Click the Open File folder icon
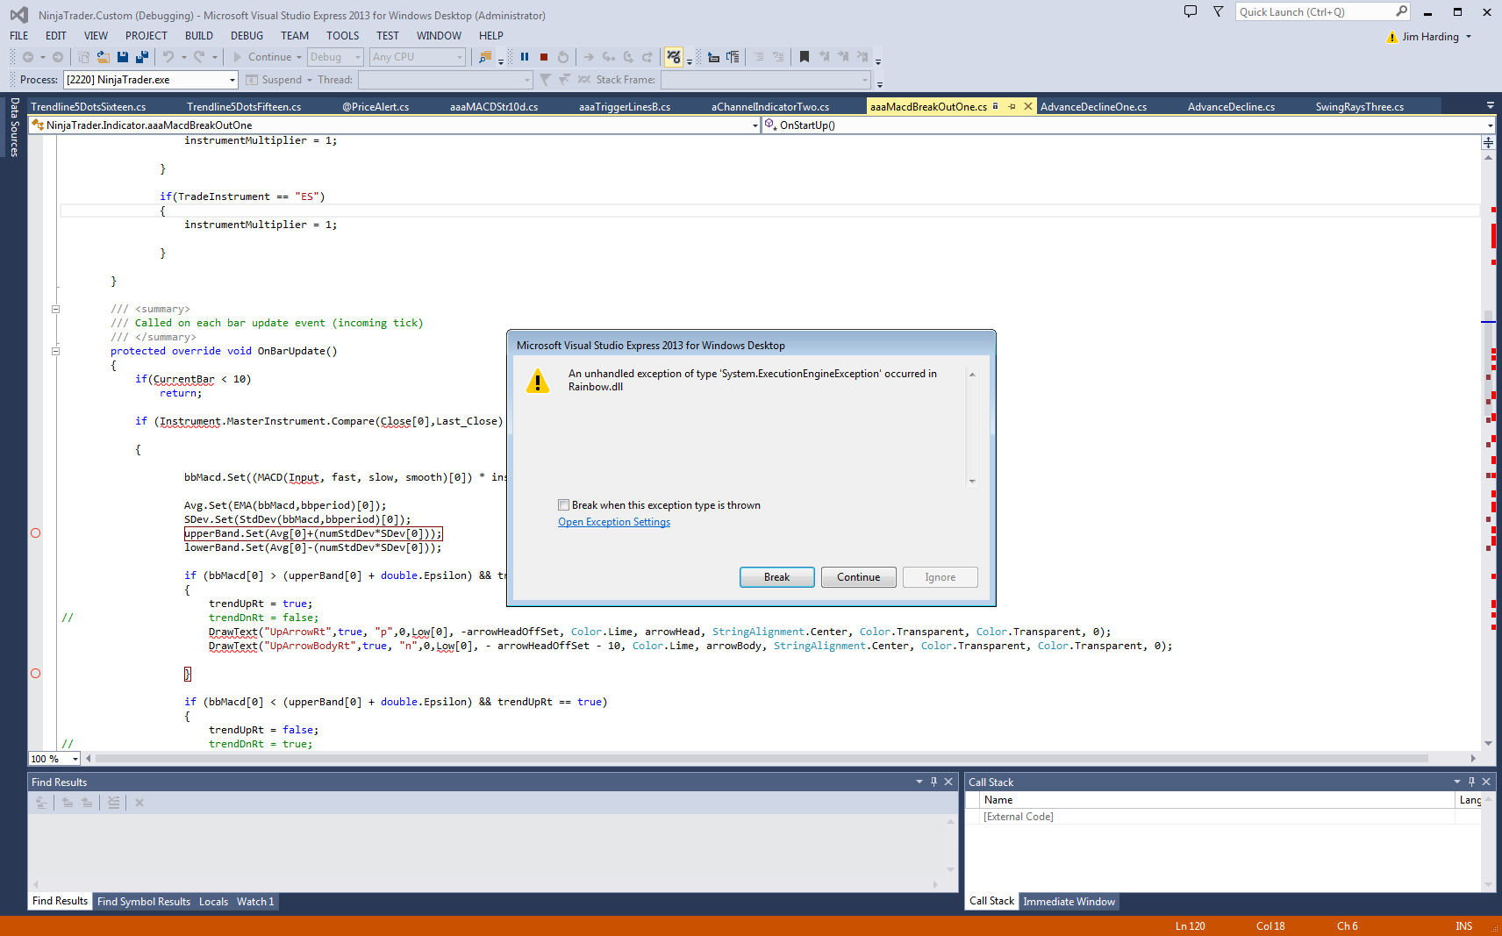 tap(104, 57)
